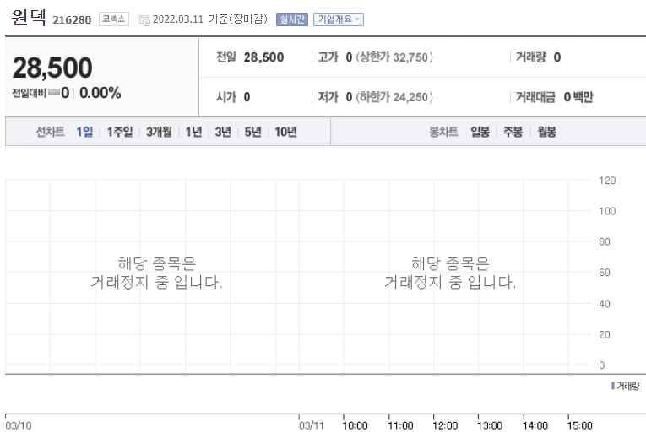Click the 거래량 chart legend marker
Image resolution: width=646 pixels, height=444 pixels.
tap(613, 386)
